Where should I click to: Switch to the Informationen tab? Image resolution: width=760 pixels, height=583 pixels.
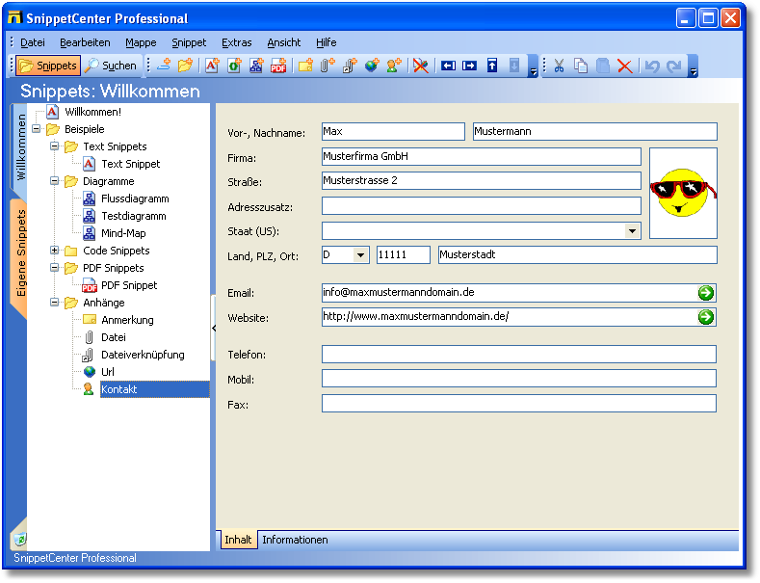295,540
